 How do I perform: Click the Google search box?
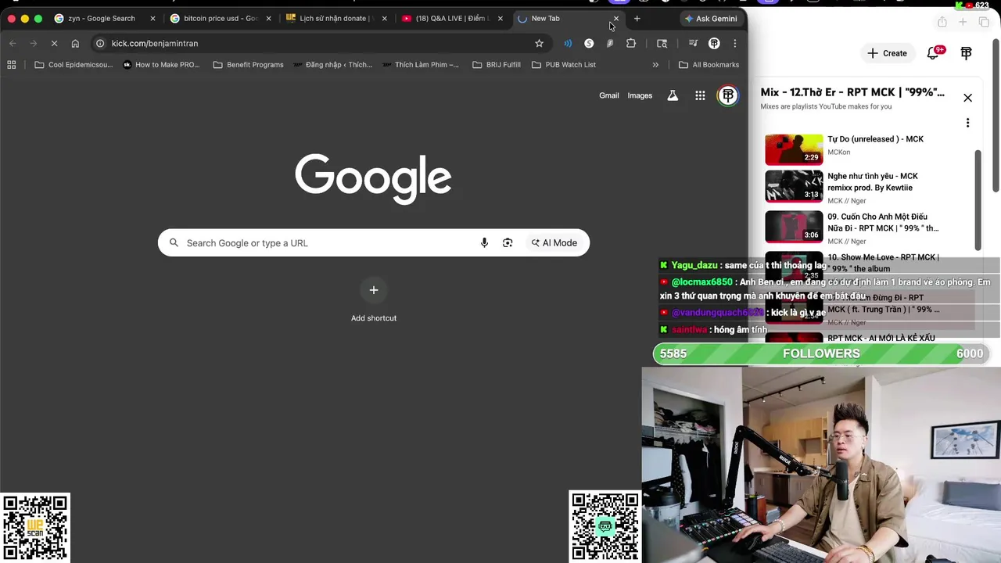(x=374, y=242)
